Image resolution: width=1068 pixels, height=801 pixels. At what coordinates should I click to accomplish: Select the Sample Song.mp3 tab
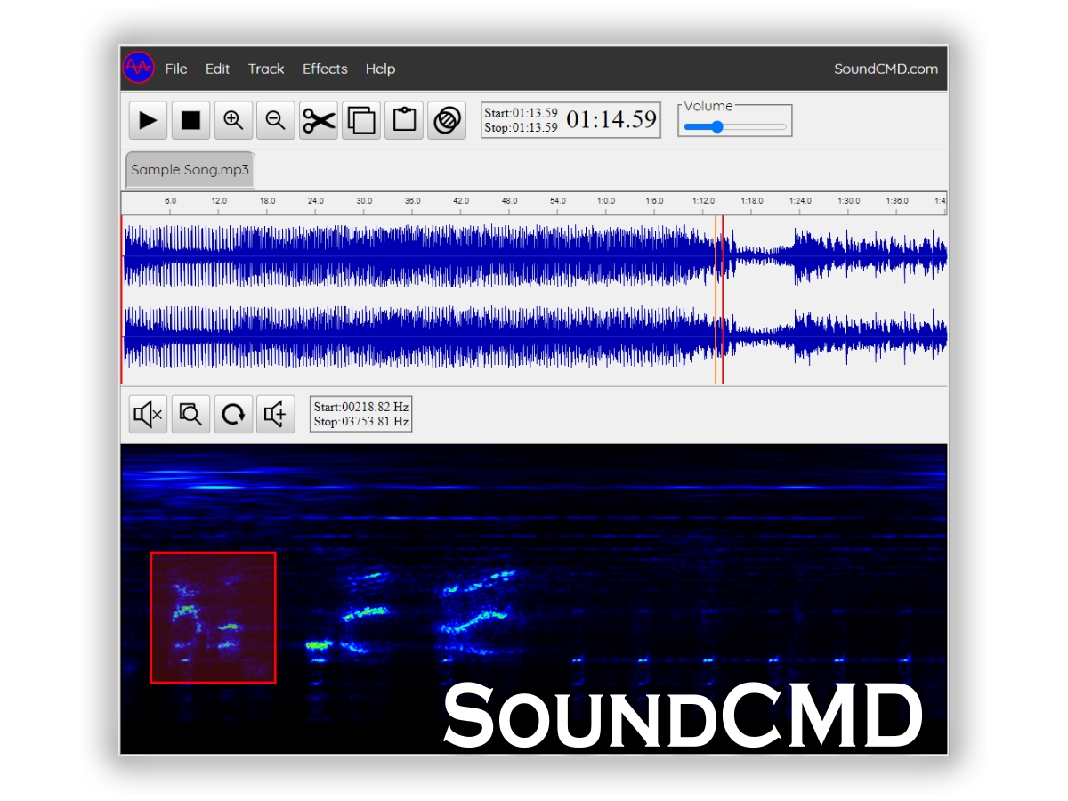pos(190,169)
